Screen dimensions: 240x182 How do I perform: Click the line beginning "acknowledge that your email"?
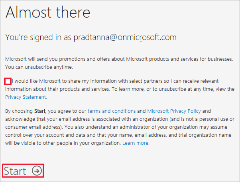pyautogui.click(x=120, y=119)
